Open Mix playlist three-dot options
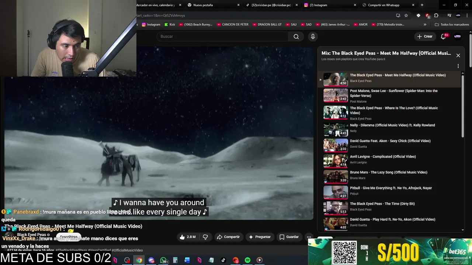This screenshot has height=265, width=472. [458, 66]
